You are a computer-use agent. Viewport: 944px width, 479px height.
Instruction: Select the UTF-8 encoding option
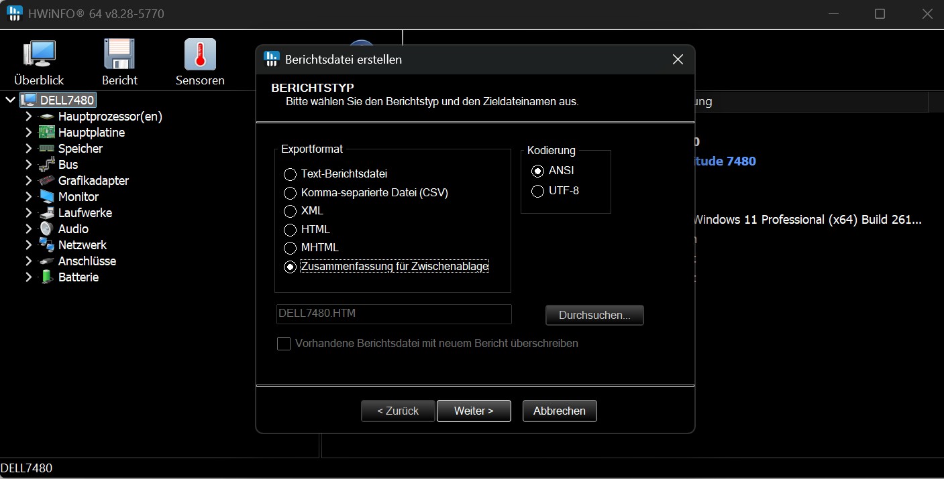point(537,191)
